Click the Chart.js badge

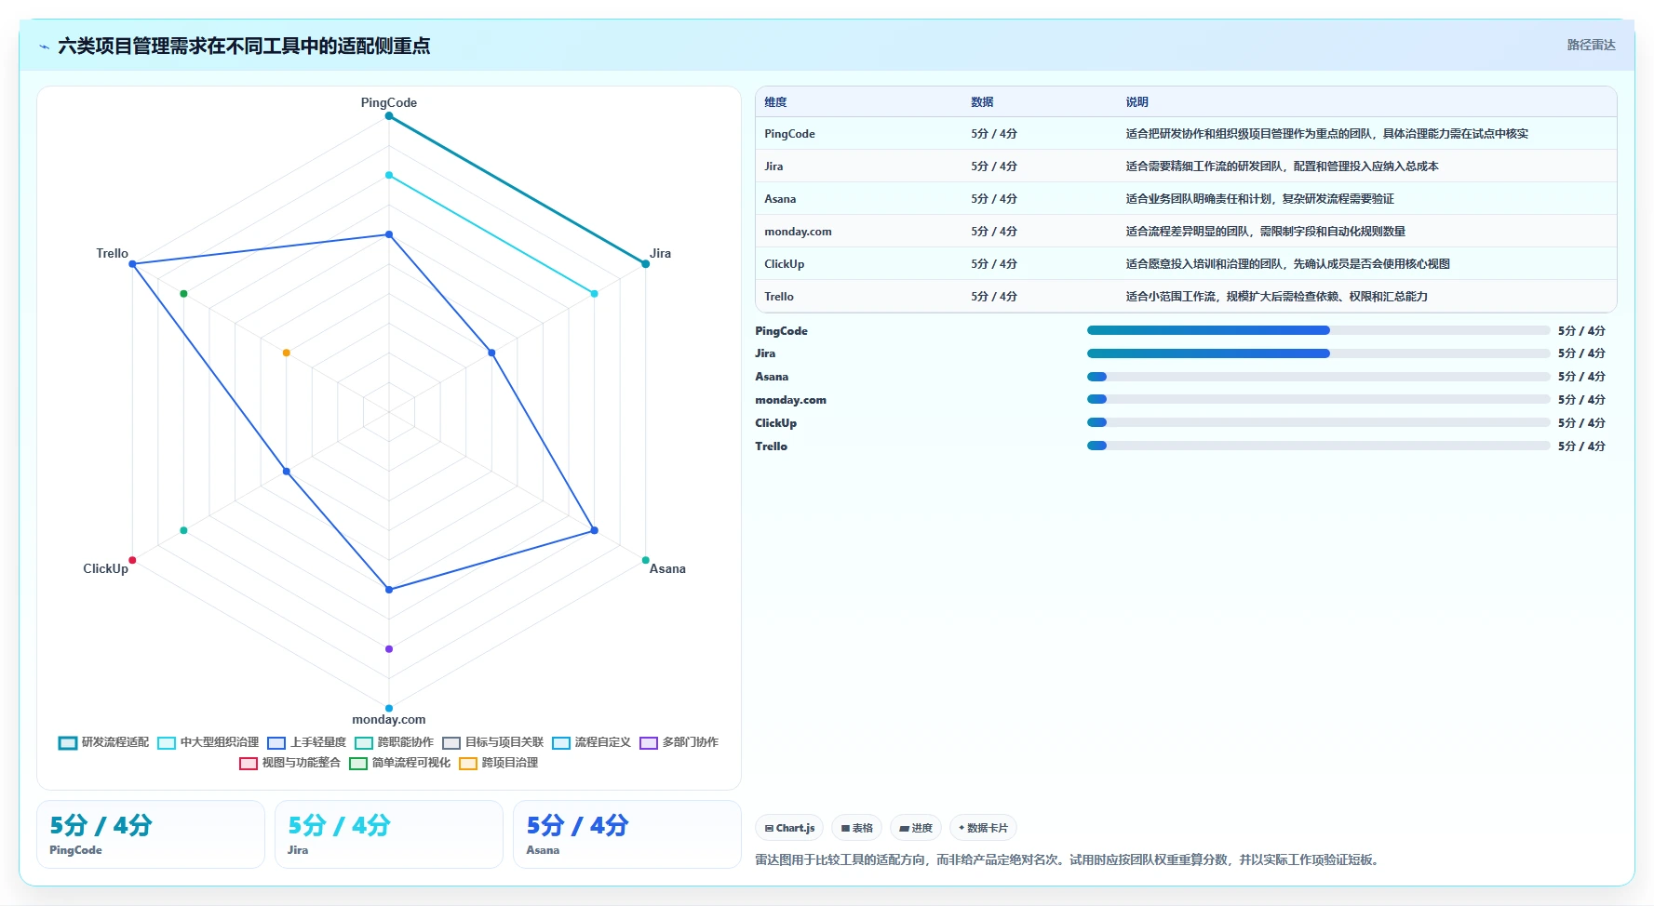click(789, 828)
